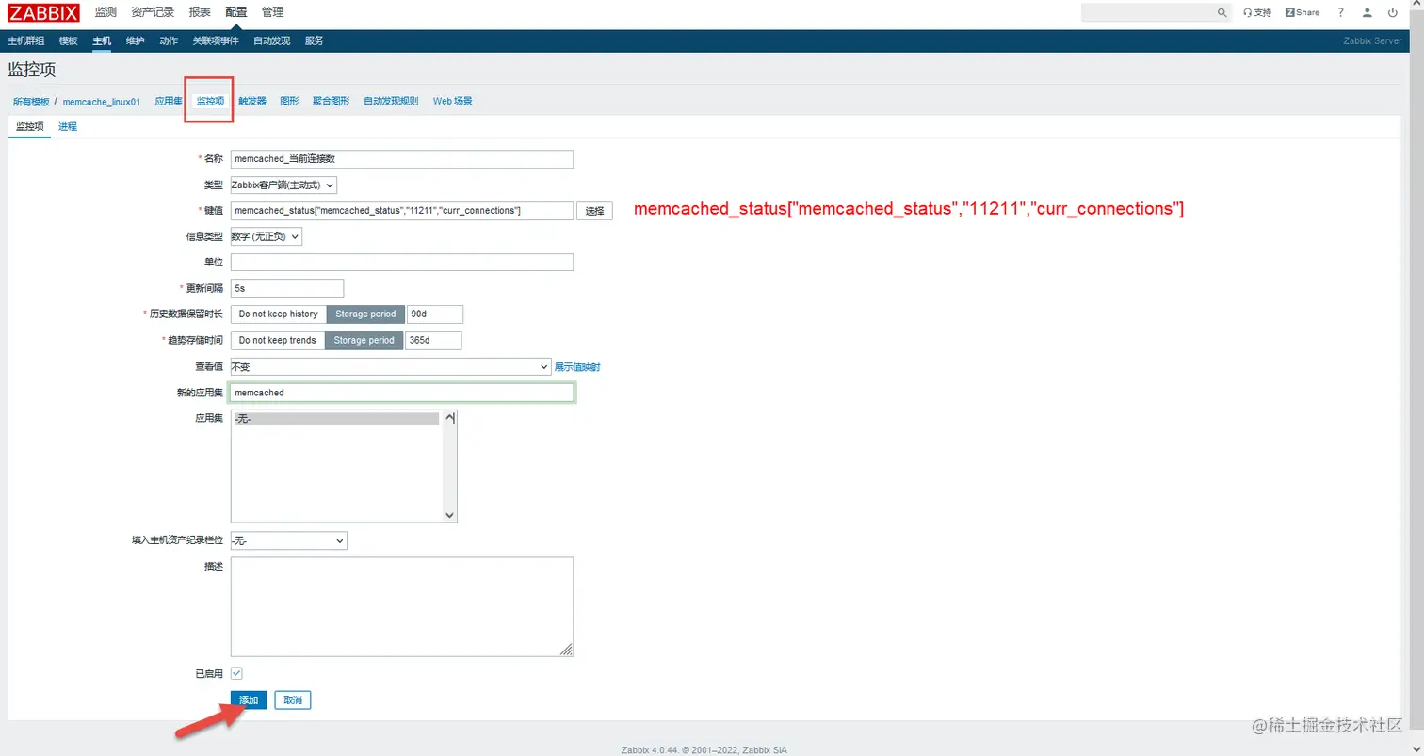This screenshot has height=756, width=1424.
Task: Open the 信息类型 dropdown
Action: pyautogui.click(x=267, y=237)
